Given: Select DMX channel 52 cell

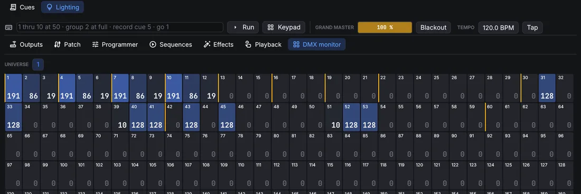Looking at the screenshot, I should click(352, 117).
